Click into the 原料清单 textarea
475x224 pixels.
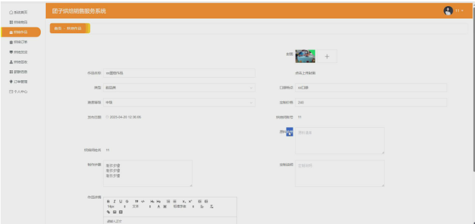click(x=340, y=141)
